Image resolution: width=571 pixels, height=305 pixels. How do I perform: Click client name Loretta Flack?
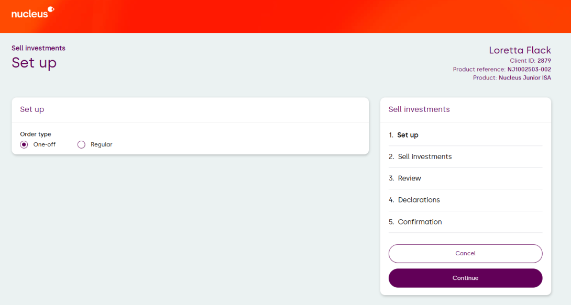520,50
